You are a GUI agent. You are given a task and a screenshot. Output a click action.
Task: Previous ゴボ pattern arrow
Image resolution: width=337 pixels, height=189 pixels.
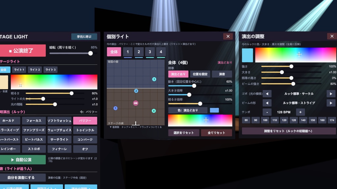[x=267, y=94]
